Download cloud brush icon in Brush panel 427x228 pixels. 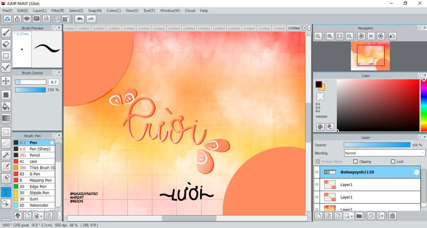click(x=18, y=216)
